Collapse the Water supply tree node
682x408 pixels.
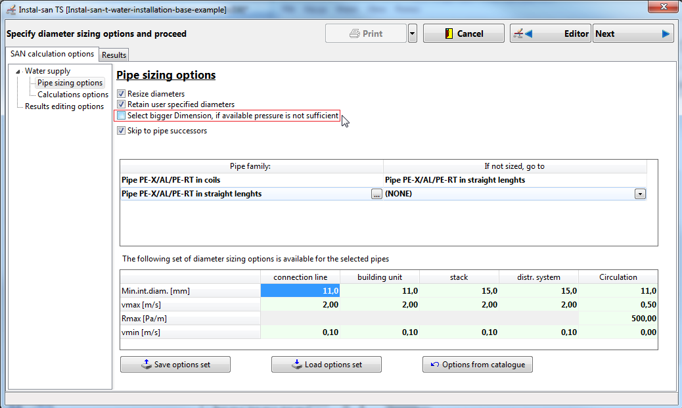pos(18,72)
